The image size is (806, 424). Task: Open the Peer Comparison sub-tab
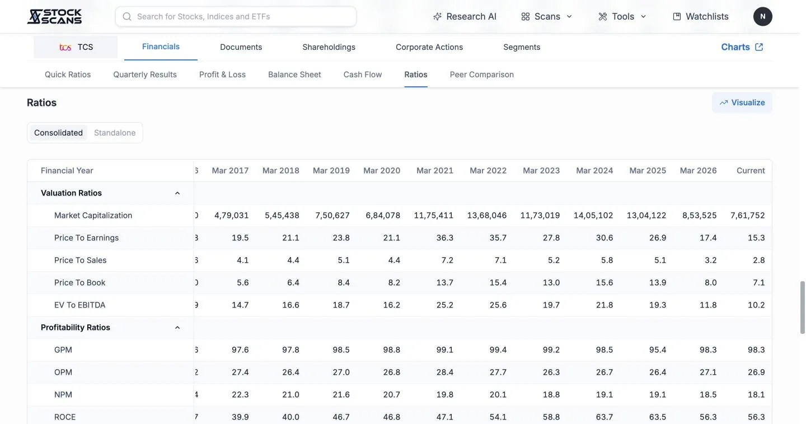(x=482, y=74)
